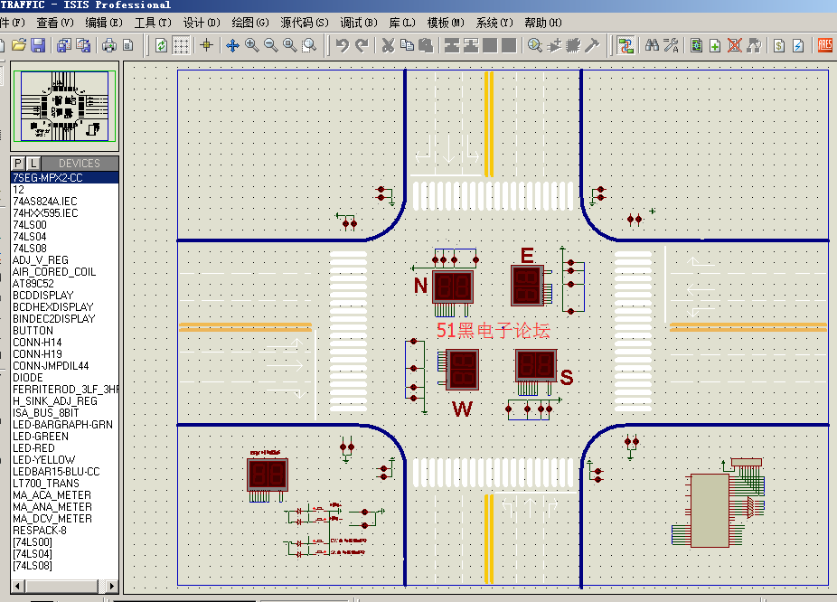Click the Exit to Parent Sheet icon

tap(754, 45)
